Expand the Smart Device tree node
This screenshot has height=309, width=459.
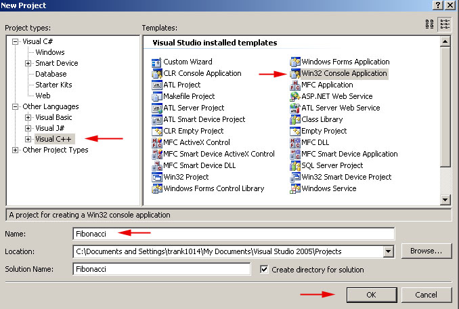pos(28,63)
